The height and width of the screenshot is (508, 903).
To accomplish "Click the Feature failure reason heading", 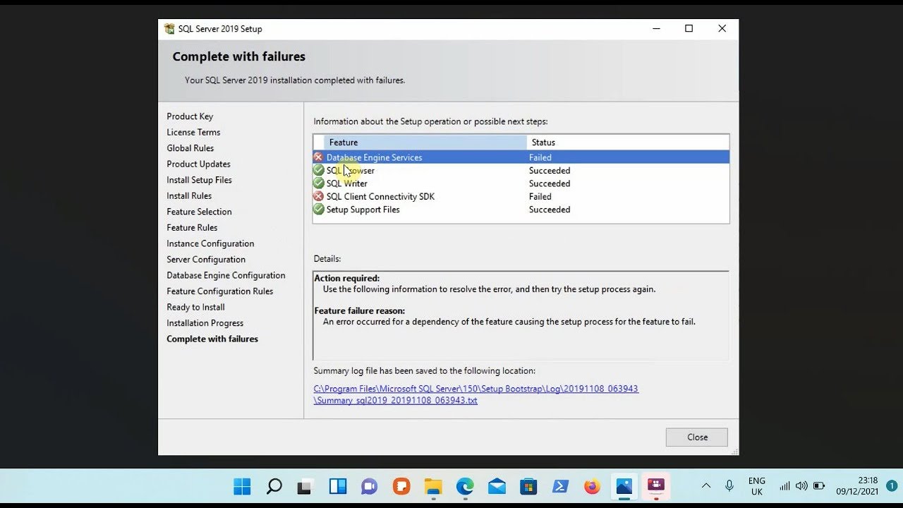I will click(x=359, y=311).
